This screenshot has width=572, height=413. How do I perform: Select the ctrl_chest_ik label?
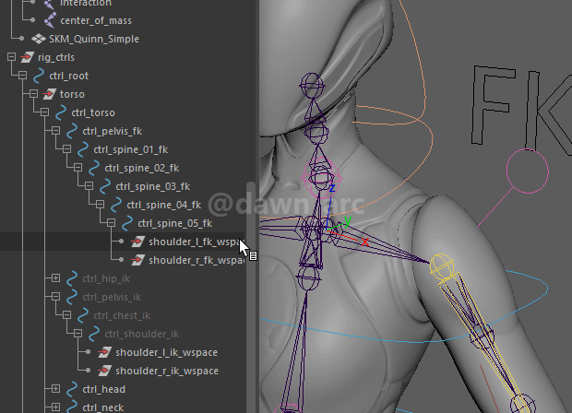tap(122, 315)
